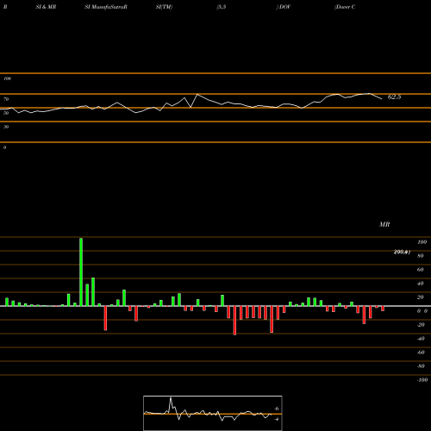Click the -20 label on MR axis

(x=421, y=325)
